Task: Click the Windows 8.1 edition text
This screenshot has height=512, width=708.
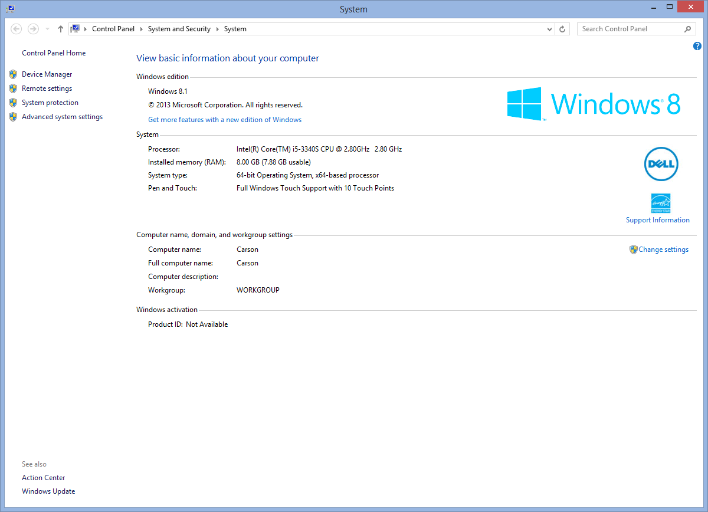Action: click(x=168, y=91)
